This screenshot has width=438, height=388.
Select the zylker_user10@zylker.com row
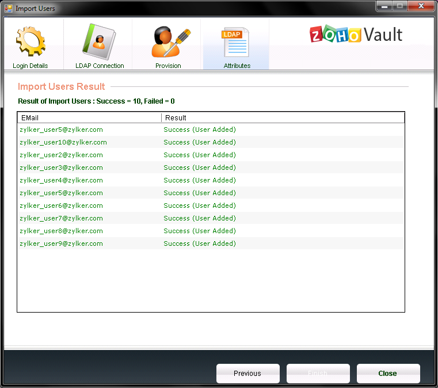click(x=63, y=142)
